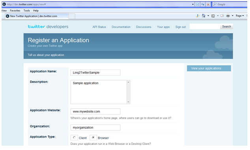Click the 'Tell us about your application.' text
This screenshot has height=150, width=250.
tap(46, 55)
